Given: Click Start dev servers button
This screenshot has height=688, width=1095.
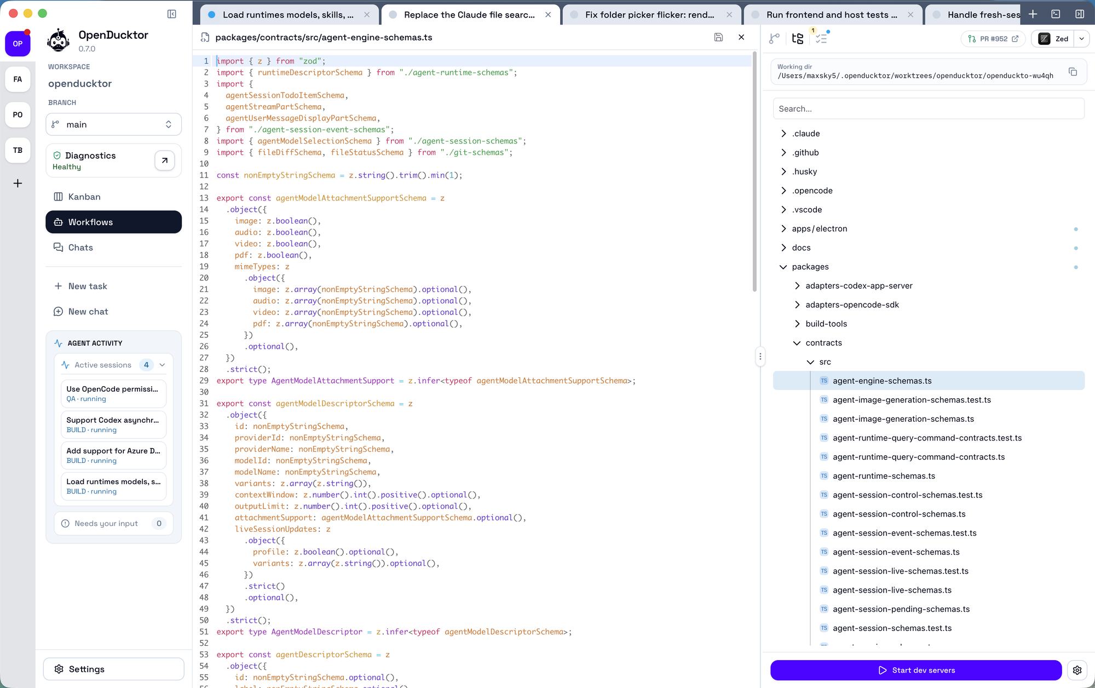Looking at the screenshot, I should [x=916, y=670].
